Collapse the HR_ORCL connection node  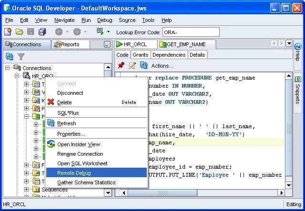click(17, 76)
